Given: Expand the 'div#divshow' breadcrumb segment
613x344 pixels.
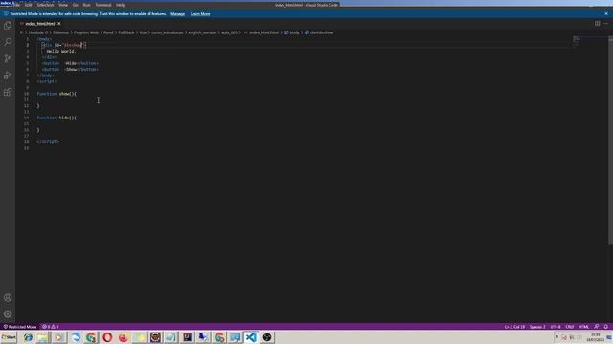Looking at the screenshot, I should pos(319,32).
